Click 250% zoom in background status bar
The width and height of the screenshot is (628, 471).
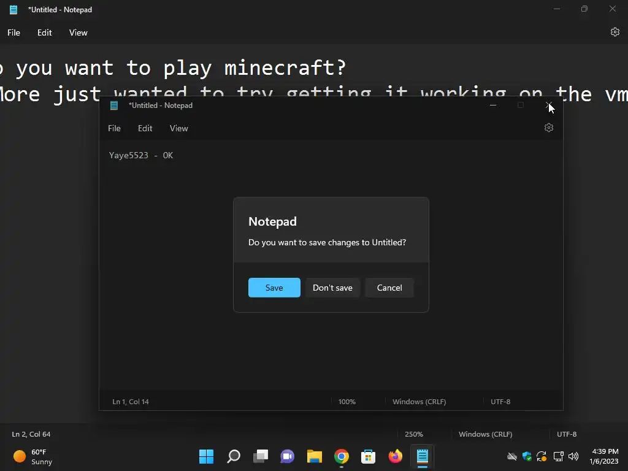[x=414, y=434]
